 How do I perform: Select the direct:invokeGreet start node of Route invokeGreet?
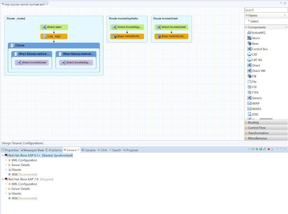pyautogui.click(x=171, y=27)
